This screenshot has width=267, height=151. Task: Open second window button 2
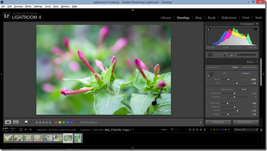click(12, 130)
